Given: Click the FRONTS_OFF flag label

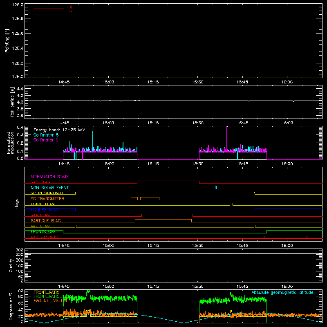Looking at the screenshot, I should [43, 232].
